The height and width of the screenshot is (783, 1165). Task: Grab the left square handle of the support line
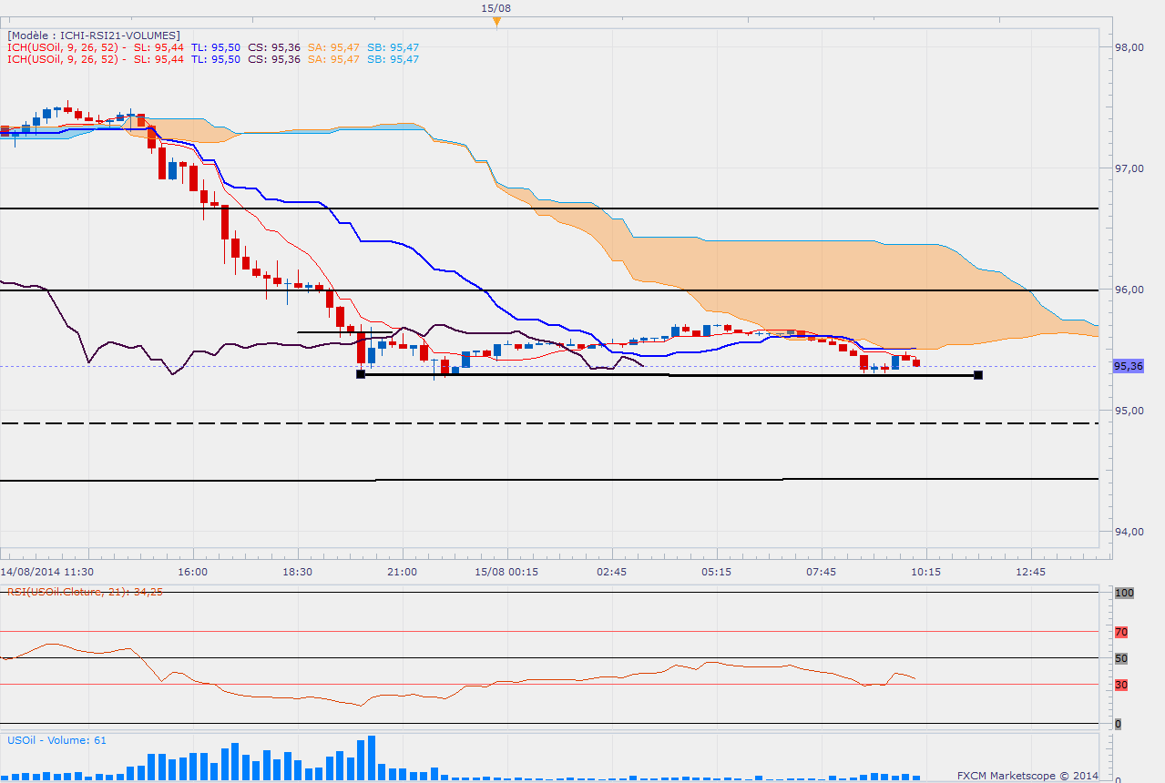(x=361, y=374)
